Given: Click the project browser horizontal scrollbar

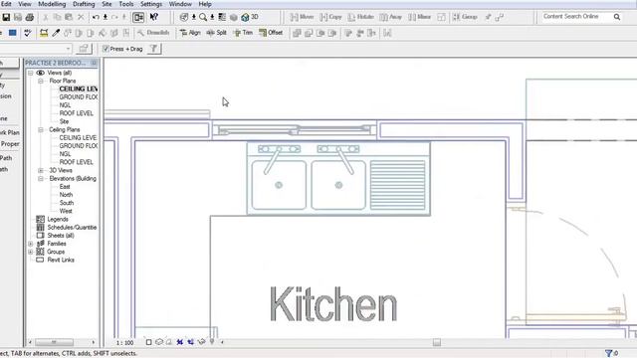Looking at the screenshot, I should click(x=62, y=342).
